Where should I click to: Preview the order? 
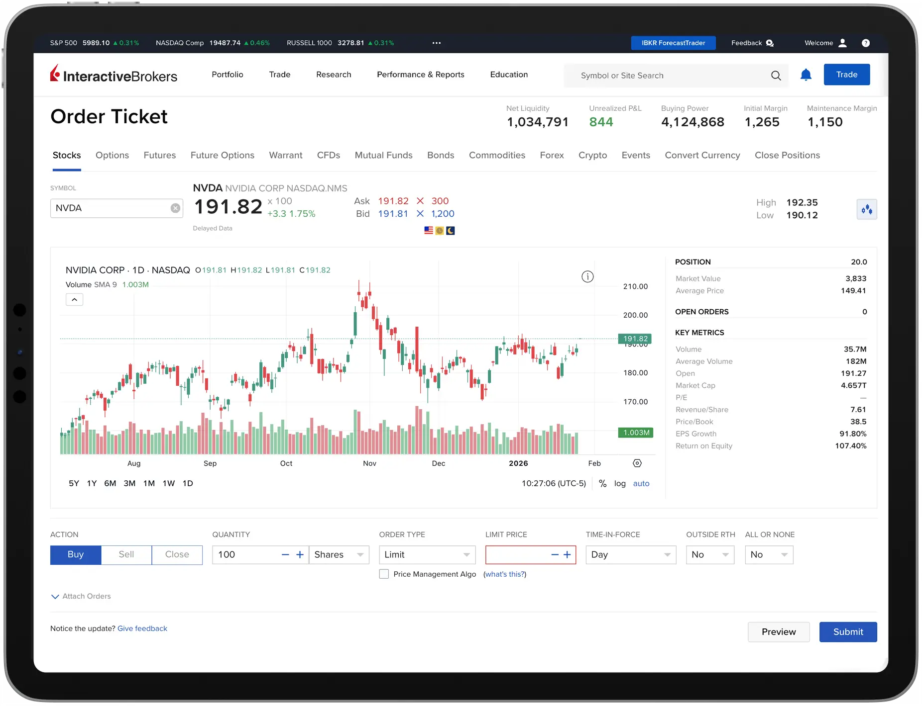[x=779, y=632]
